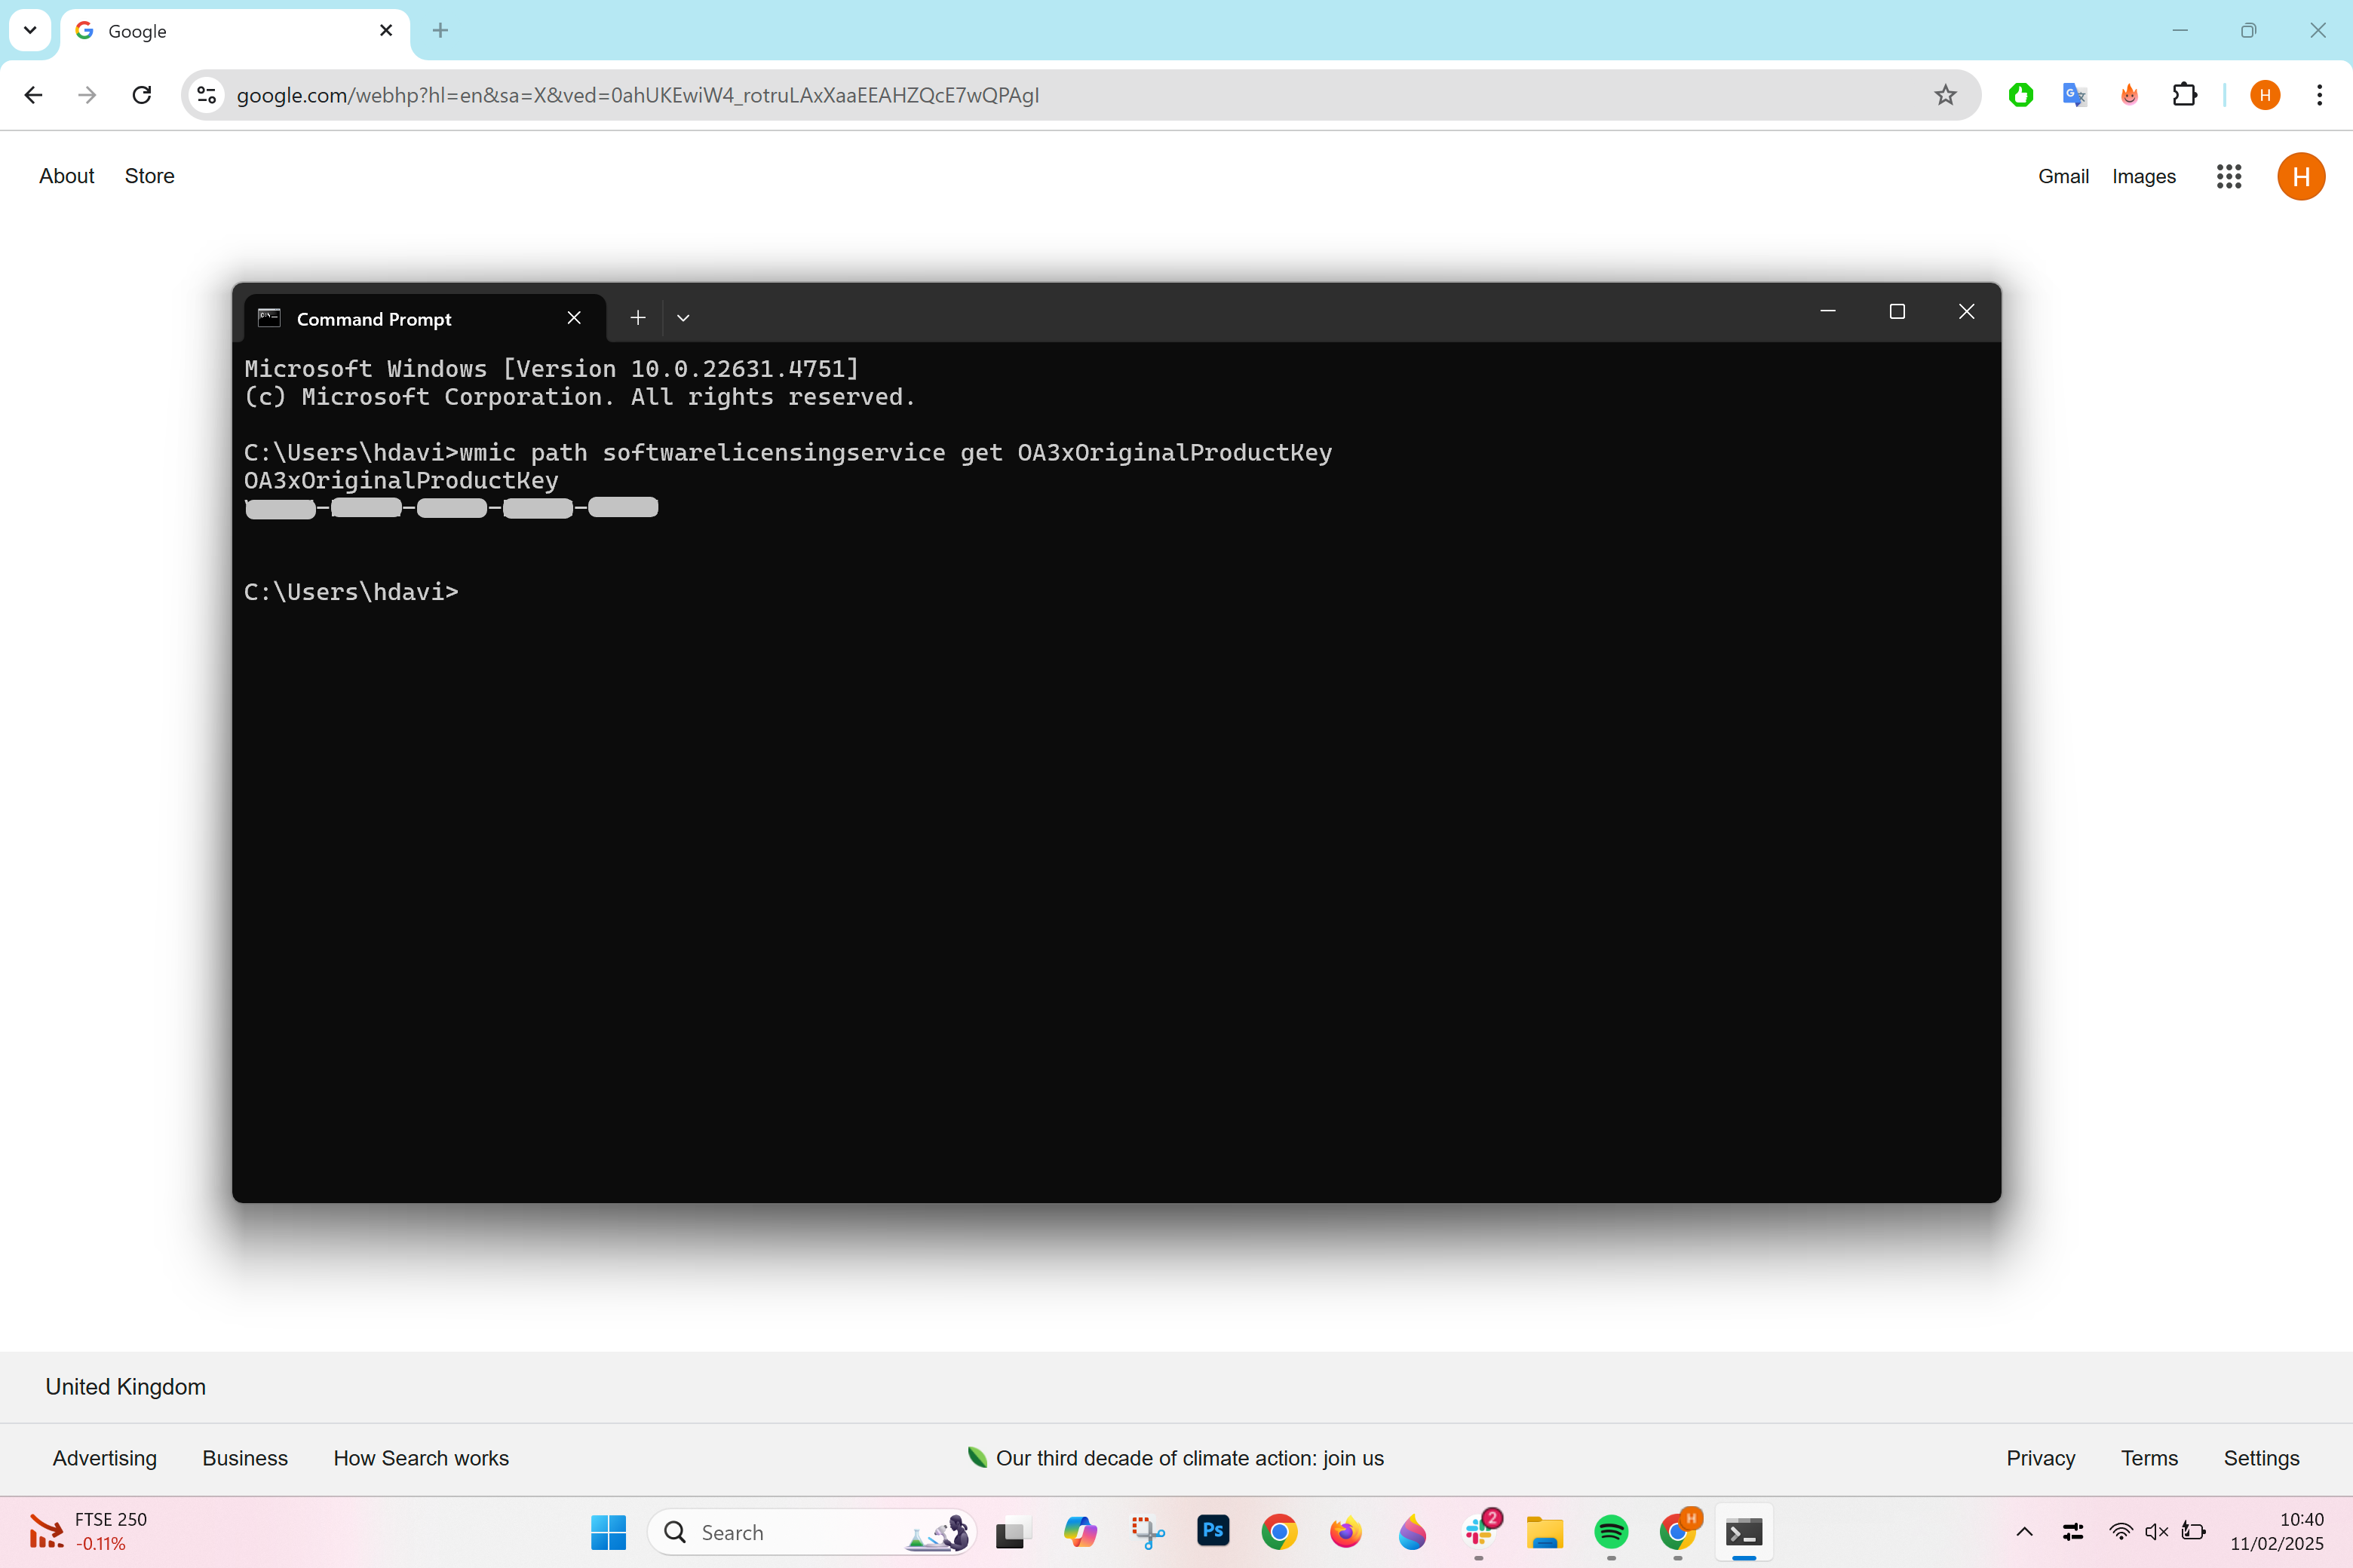Click the wmic command text line

click(x=788, y=453)
